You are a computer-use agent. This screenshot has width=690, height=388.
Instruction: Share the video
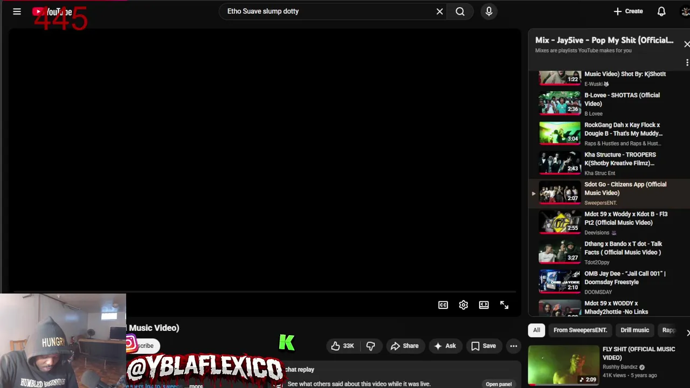point(404,346)
